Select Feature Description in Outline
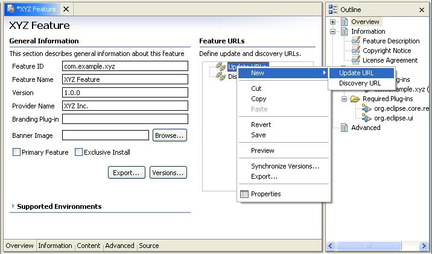Image resolution: width=432 pixels, height=254 pixels. pyautogui.click(x=391, y=41)
